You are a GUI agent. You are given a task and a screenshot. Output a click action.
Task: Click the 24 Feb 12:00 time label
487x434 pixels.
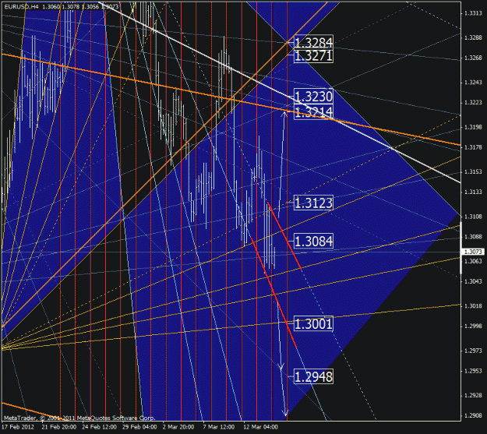[x=100, y=427]
